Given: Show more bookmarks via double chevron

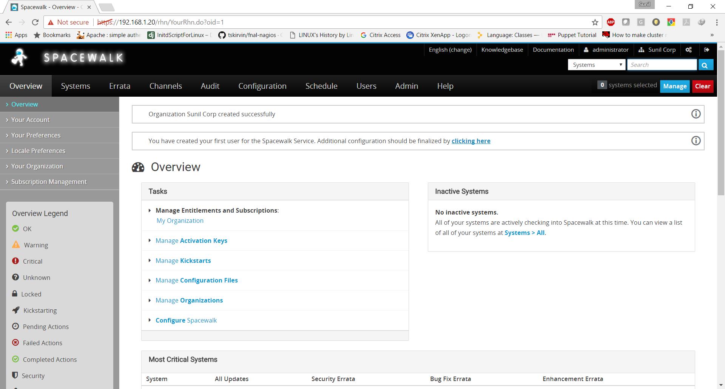Looking at the screenshot, I should tap(712, 35).
